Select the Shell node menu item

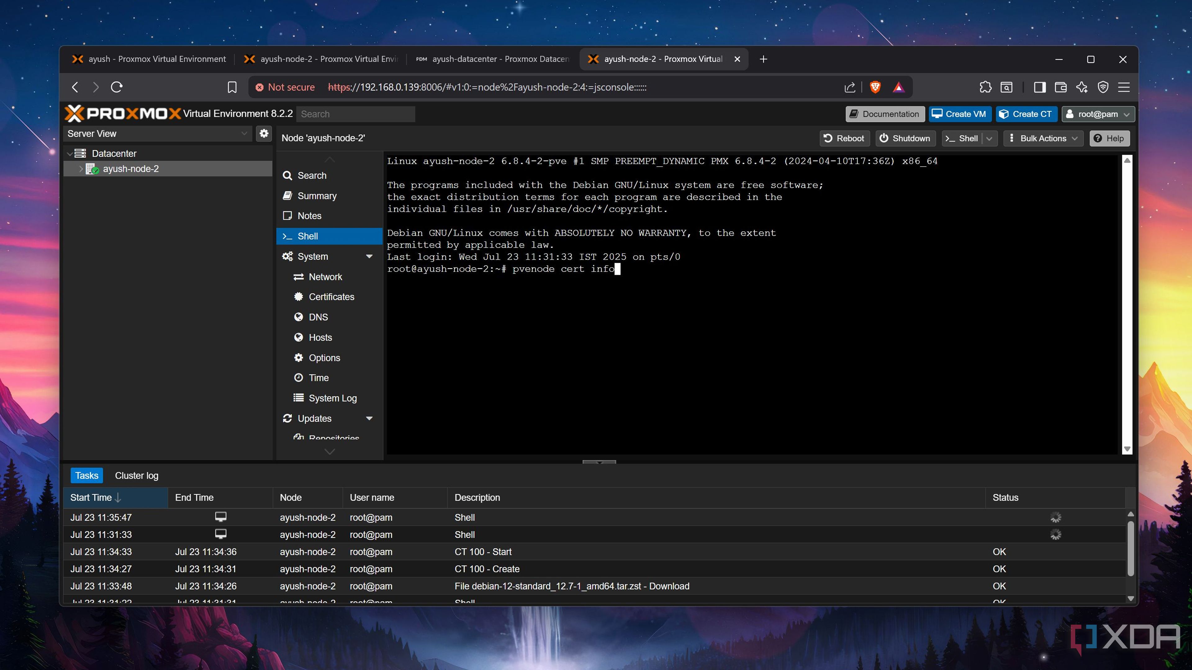[329, 236]
